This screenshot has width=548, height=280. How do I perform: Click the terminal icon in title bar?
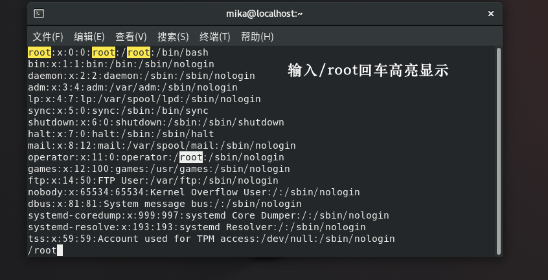(39, 14)
